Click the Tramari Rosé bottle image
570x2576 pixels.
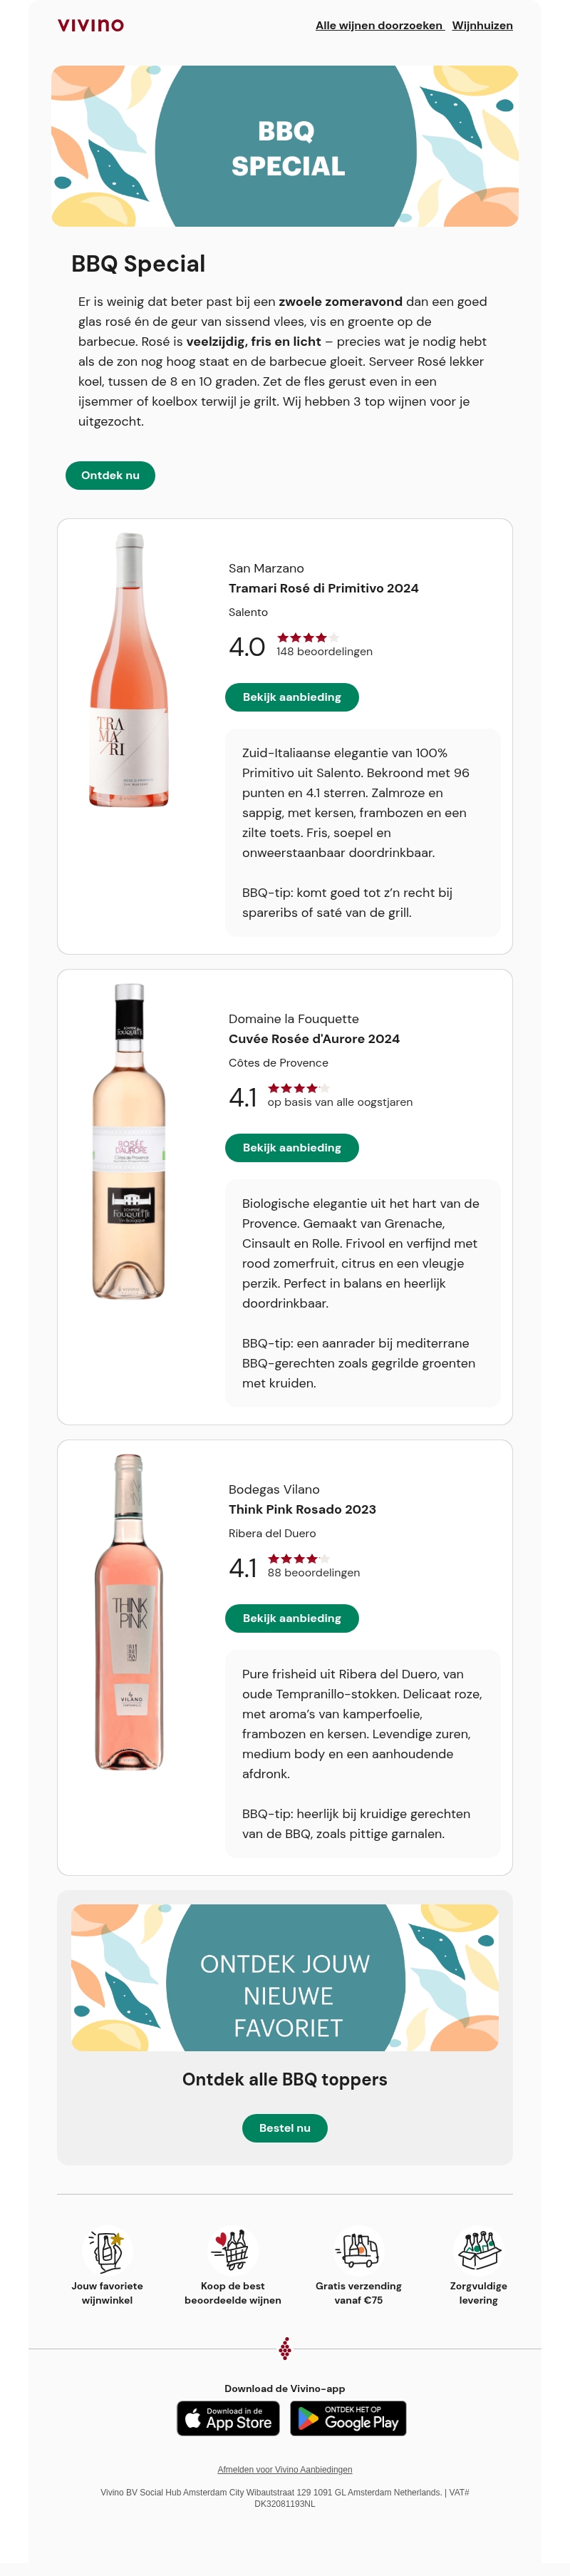coord(130,670)
